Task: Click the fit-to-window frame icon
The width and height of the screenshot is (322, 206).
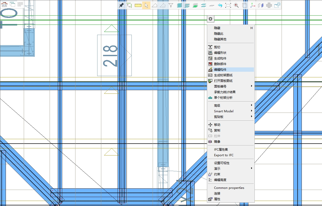Action: pyautogui.click(x=228, y=5)
